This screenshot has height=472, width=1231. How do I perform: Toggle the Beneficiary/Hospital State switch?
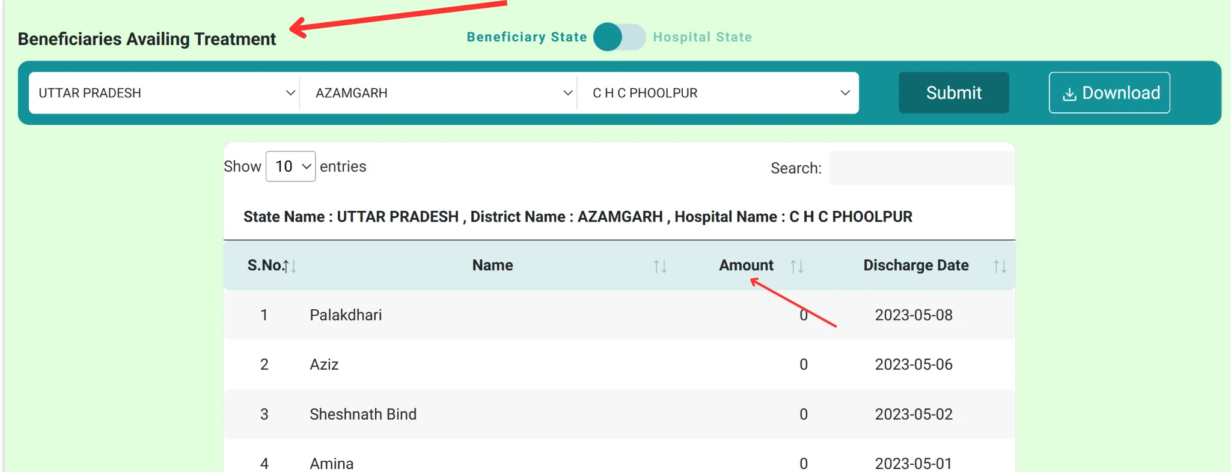(619, 37)
